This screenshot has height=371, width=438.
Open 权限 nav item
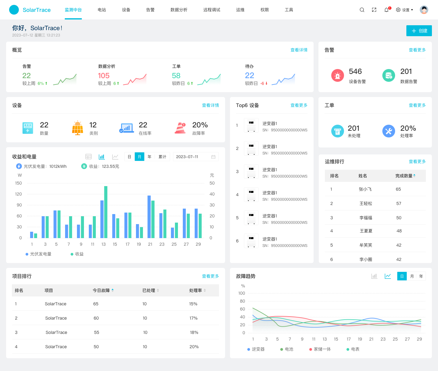[x=265, y=10]
